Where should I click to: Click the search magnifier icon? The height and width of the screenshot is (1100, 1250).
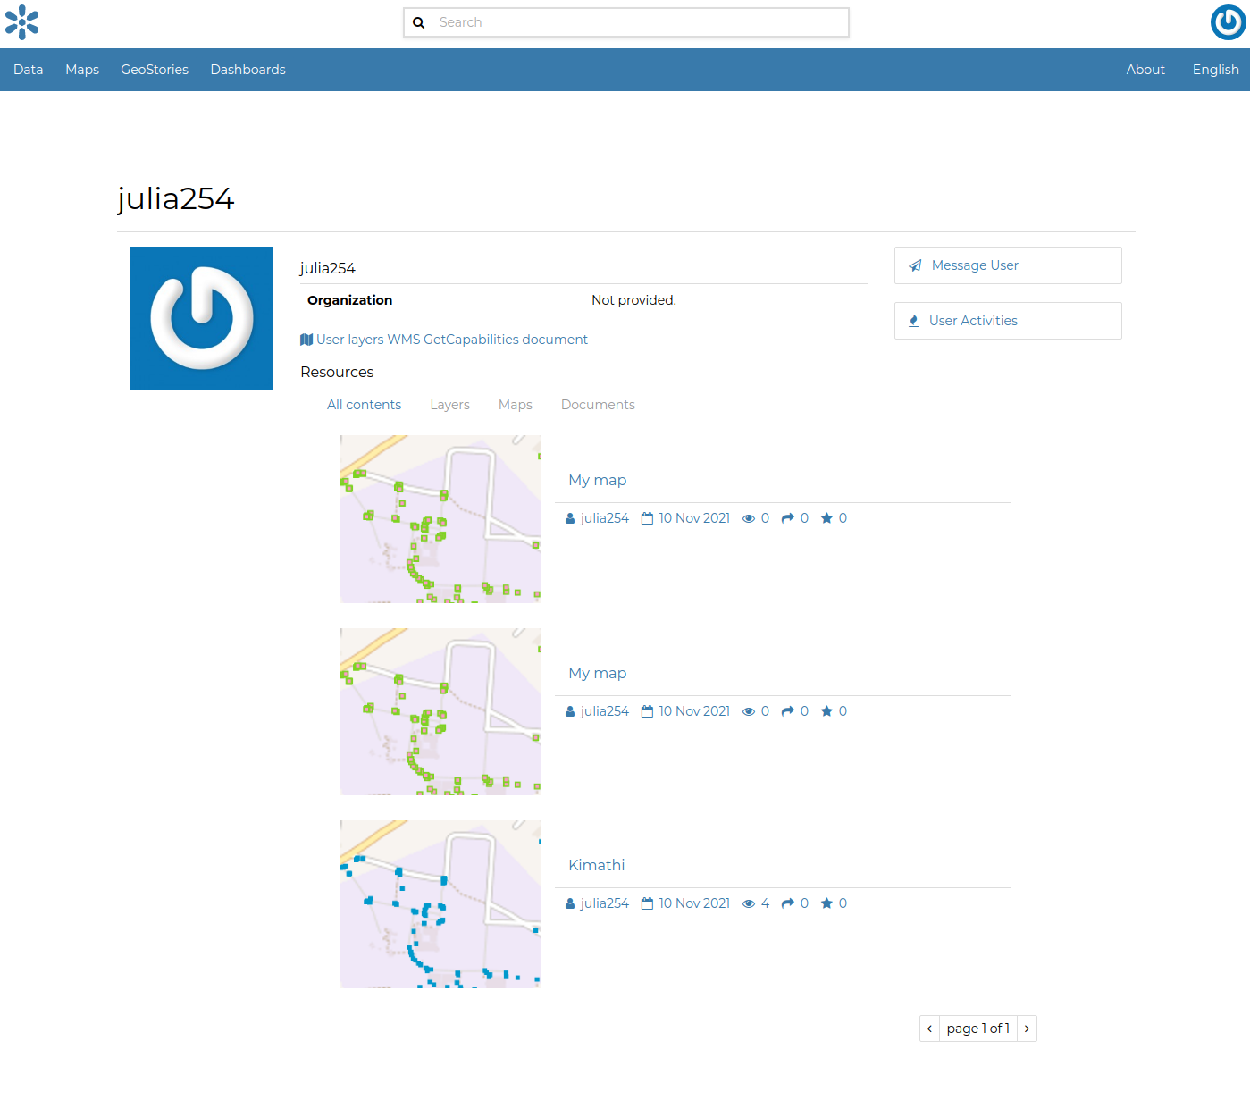click(x=418, y=23)
